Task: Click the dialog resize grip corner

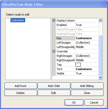Action: point(105,106)
